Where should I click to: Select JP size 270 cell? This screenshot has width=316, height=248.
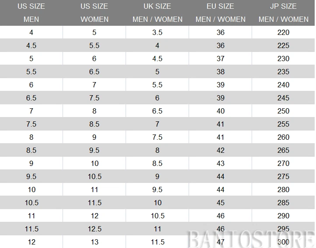283,163
